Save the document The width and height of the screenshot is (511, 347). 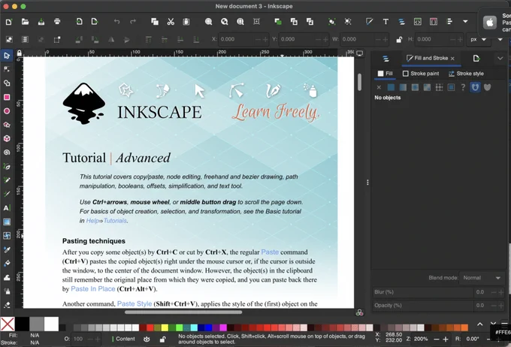[41, 22]
